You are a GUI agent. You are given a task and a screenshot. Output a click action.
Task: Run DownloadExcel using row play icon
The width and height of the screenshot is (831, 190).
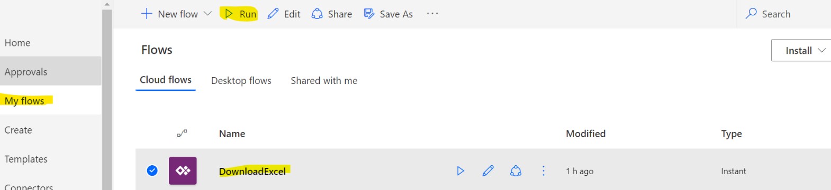click(460, 170)
